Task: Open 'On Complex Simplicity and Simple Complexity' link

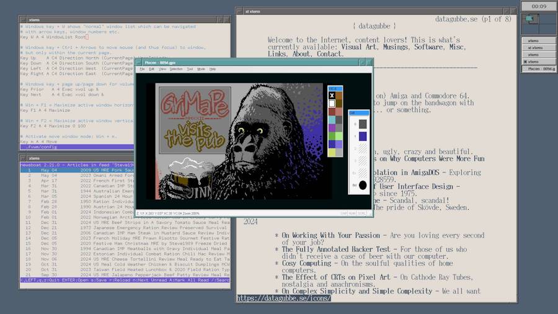Action: [x=357, y=291]
